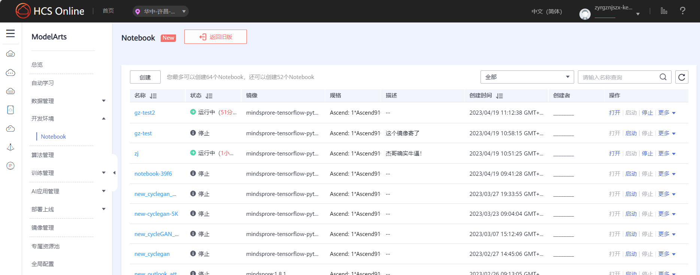This screenshot has height=275, width=700.
Task: Expand 训练管理 menu section
Action: pos(104,173)
